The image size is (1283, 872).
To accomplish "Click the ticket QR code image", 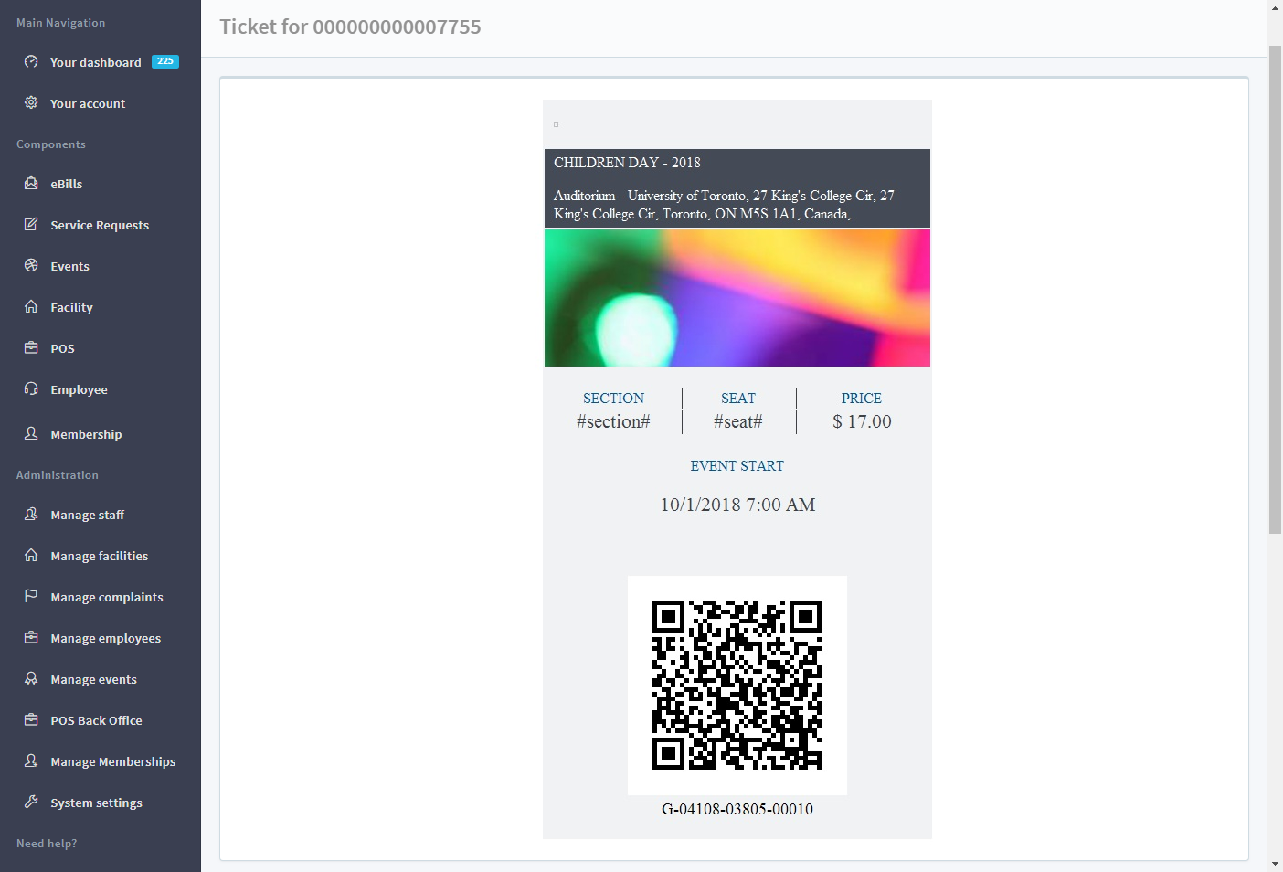I will click(x=737, y=686).
